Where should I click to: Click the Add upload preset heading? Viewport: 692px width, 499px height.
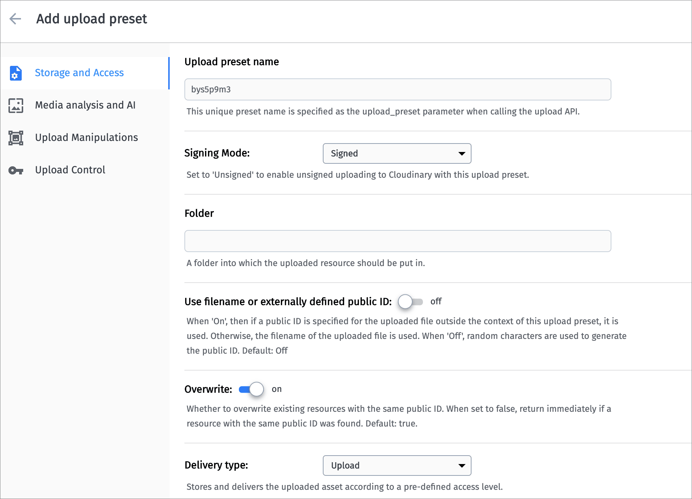click(92, 19)
